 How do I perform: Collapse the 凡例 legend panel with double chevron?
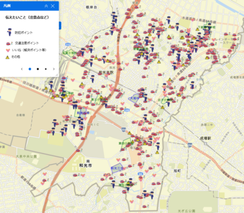[46, 6]
